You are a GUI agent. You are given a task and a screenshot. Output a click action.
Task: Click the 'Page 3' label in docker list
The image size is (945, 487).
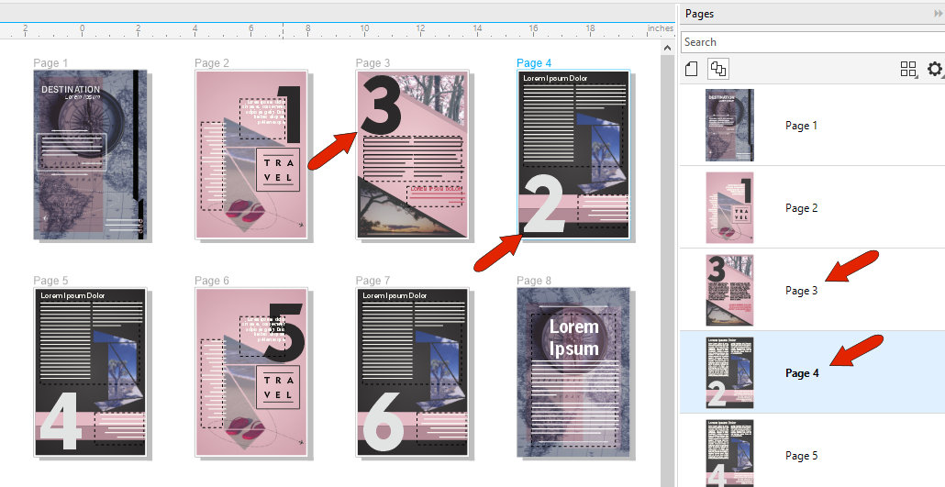[x=801, y=291]
